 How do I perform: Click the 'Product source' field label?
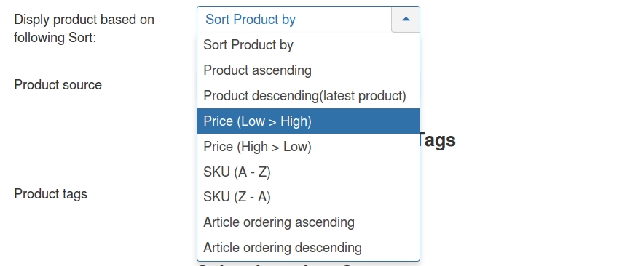pos(58,84)
